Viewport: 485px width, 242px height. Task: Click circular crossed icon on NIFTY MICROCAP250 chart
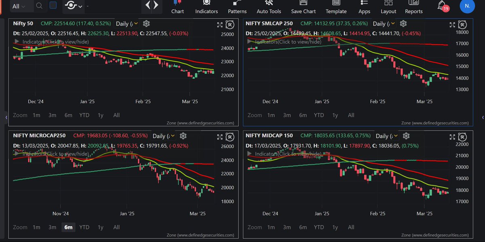(x=230, y=137)
